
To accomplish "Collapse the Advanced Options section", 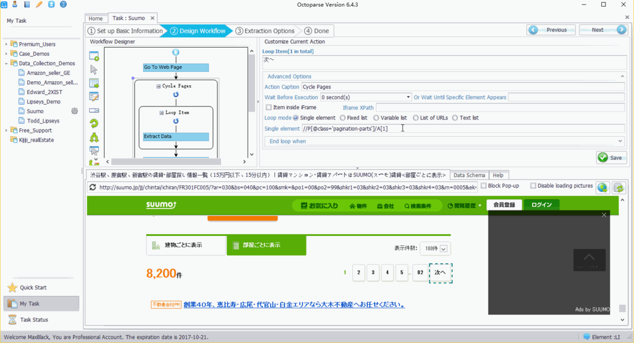I will (622, 76).
